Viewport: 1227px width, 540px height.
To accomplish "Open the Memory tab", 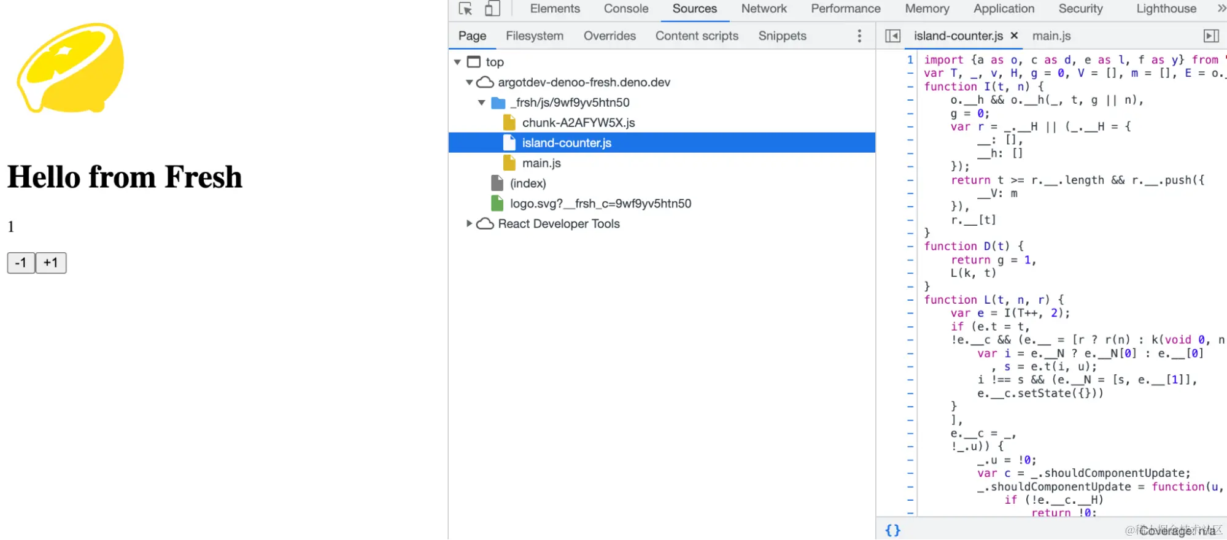I will (927, 9).
